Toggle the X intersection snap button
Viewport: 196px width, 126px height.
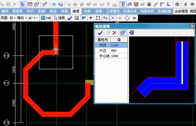click(113, 18)
